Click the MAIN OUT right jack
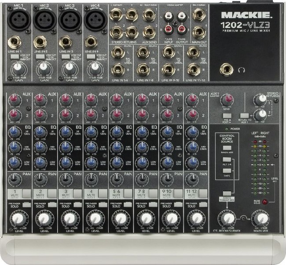 [199, 33]
